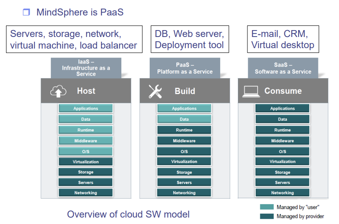This screenshot has width=339, height=224.
Task: Click Middleware block in Consume column
Action: click(282, 141)
